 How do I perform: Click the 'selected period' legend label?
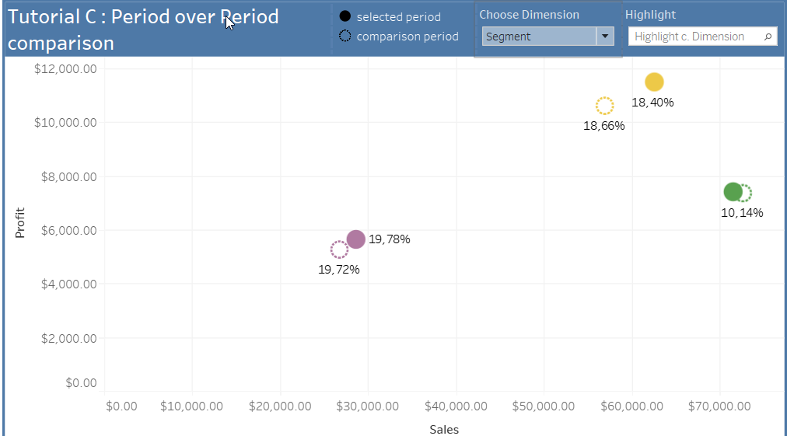click(398, 17)
